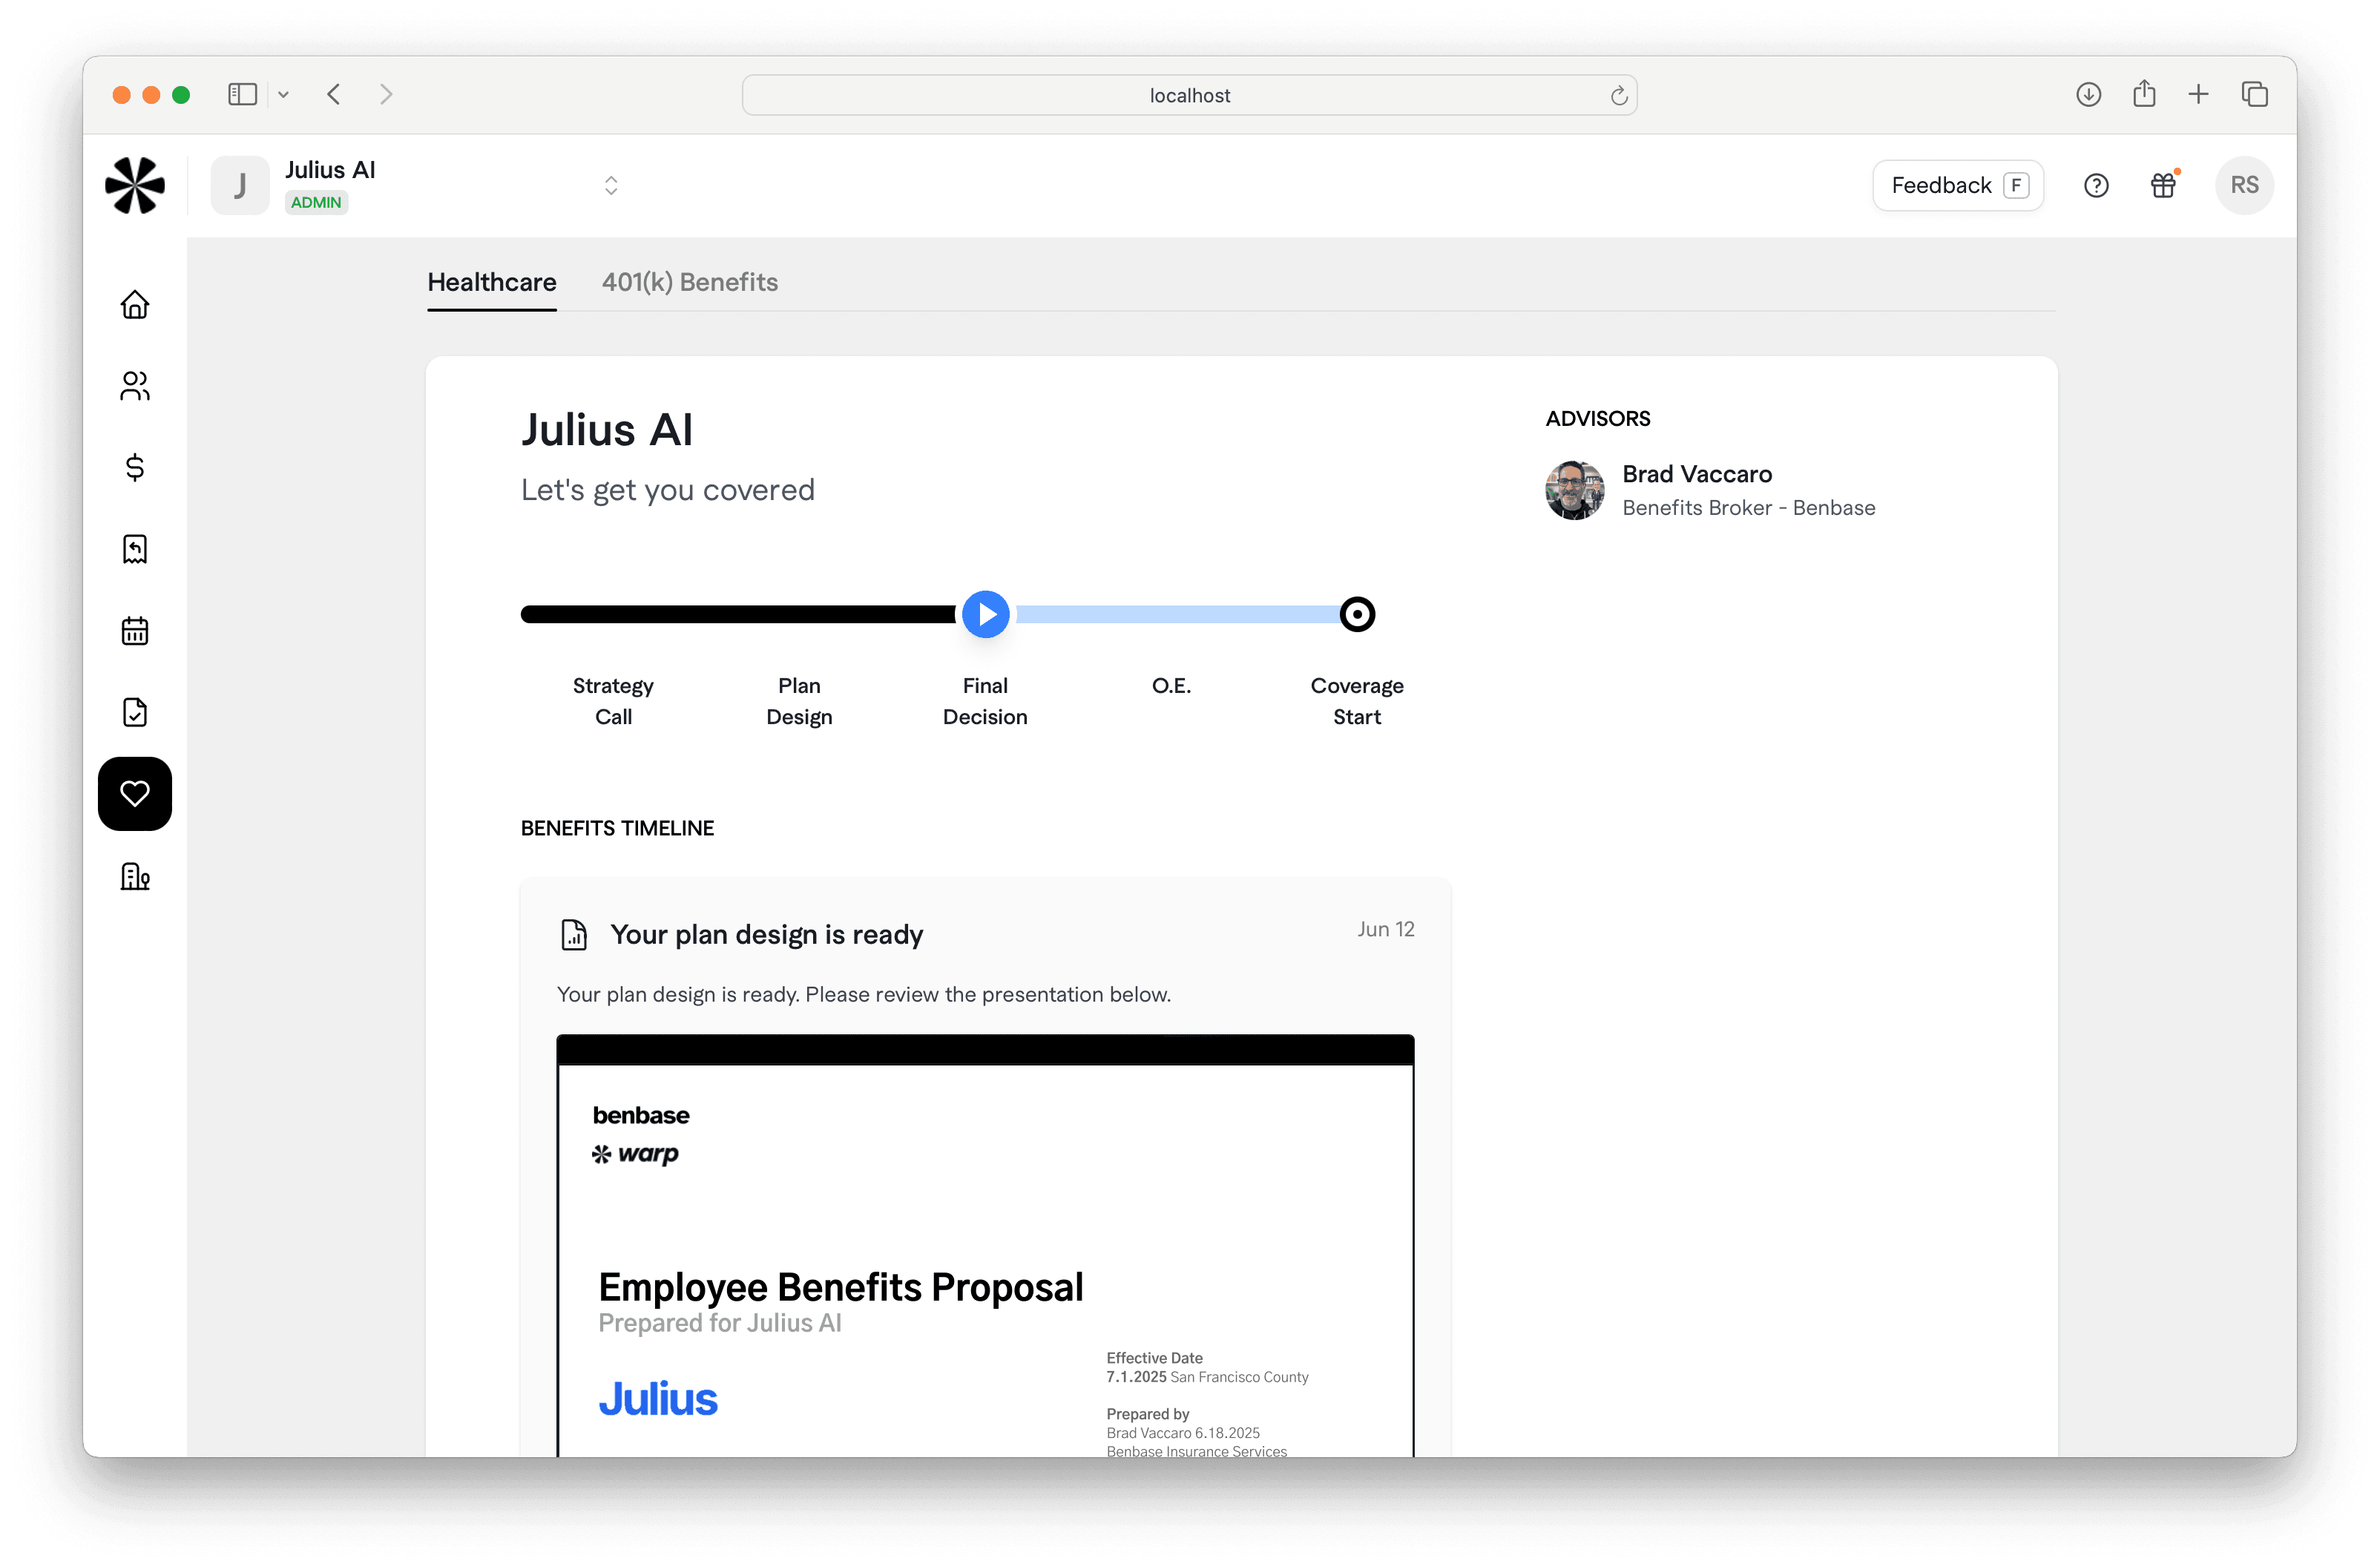Select the Healthcare tab
The image size is (2380, 1567).
pyautogui.click(x=491, y=283)
